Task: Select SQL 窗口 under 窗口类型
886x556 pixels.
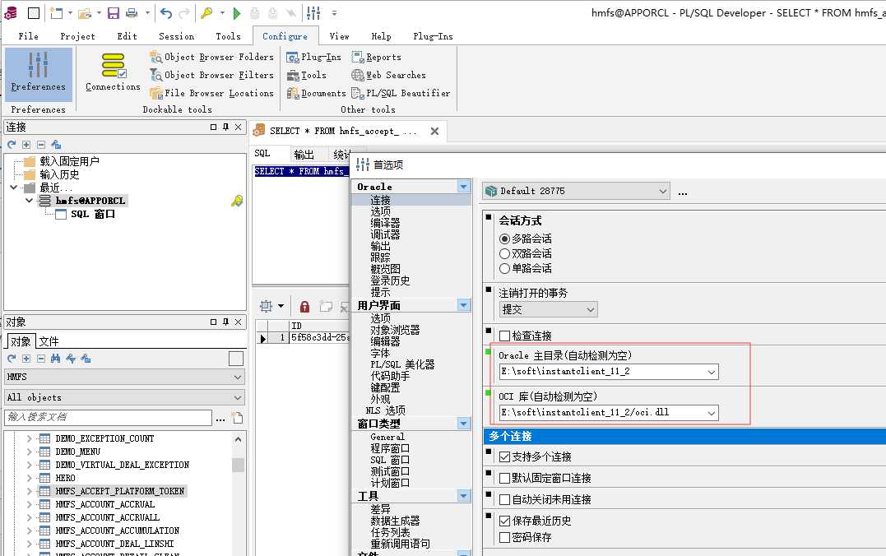Action: pyautogui.click(x=390, y=460)
